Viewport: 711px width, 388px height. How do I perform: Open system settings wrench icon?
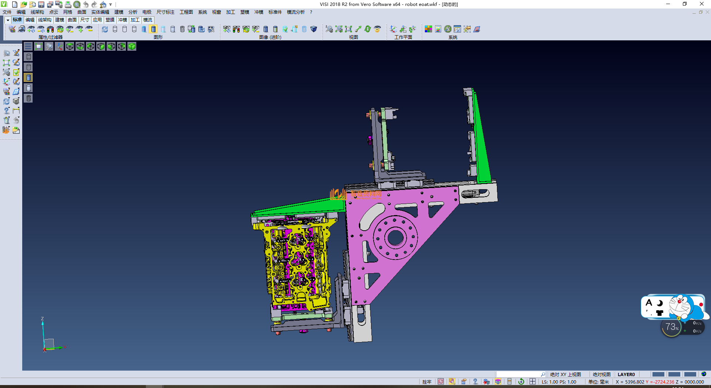coord(448,29)
